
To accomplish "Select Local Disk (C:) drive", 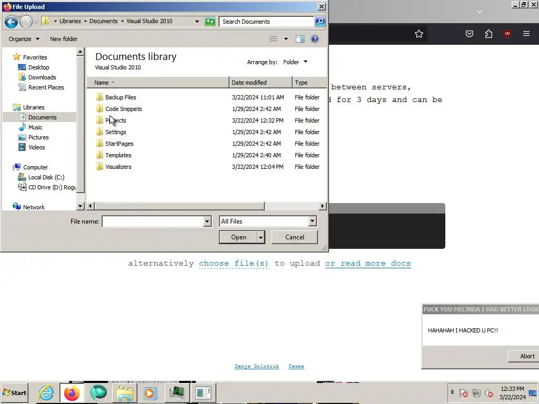I will pyautogui.click(x=46, y=177).
